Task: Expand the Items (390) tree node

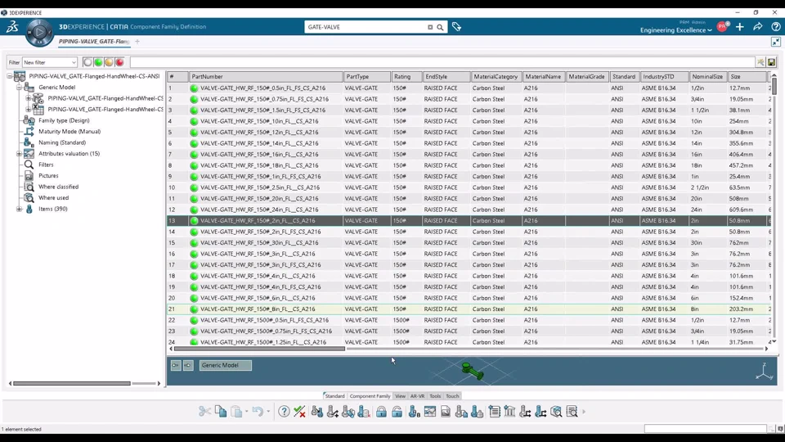Action: click(19, 209)
